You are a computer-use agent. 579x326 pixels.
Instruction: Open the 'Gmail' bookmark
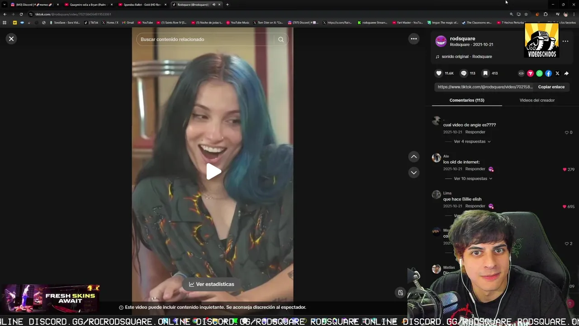tap(128, 23)
